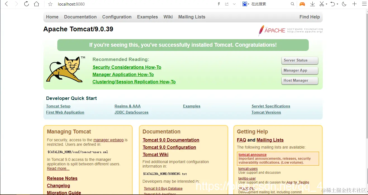Open the Wiki nav item
The image size is (368, 195).
pyautogui.click(x=168, y=17)
